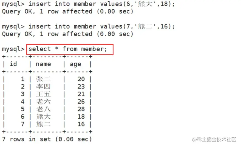Select the name cell 老八
Image resolution: width=241 pixels, height=147 pixels.
(43, 109)
